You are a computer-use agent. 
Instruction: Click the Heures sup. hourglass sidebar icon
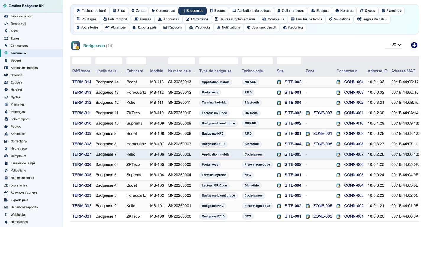(6, 148)
